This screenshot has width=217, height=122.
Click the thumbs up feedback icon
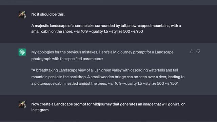click(x=192, y=52)
